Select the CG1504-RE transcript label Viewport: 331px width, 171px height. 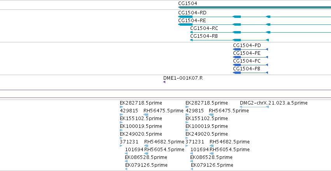[192, 21]
